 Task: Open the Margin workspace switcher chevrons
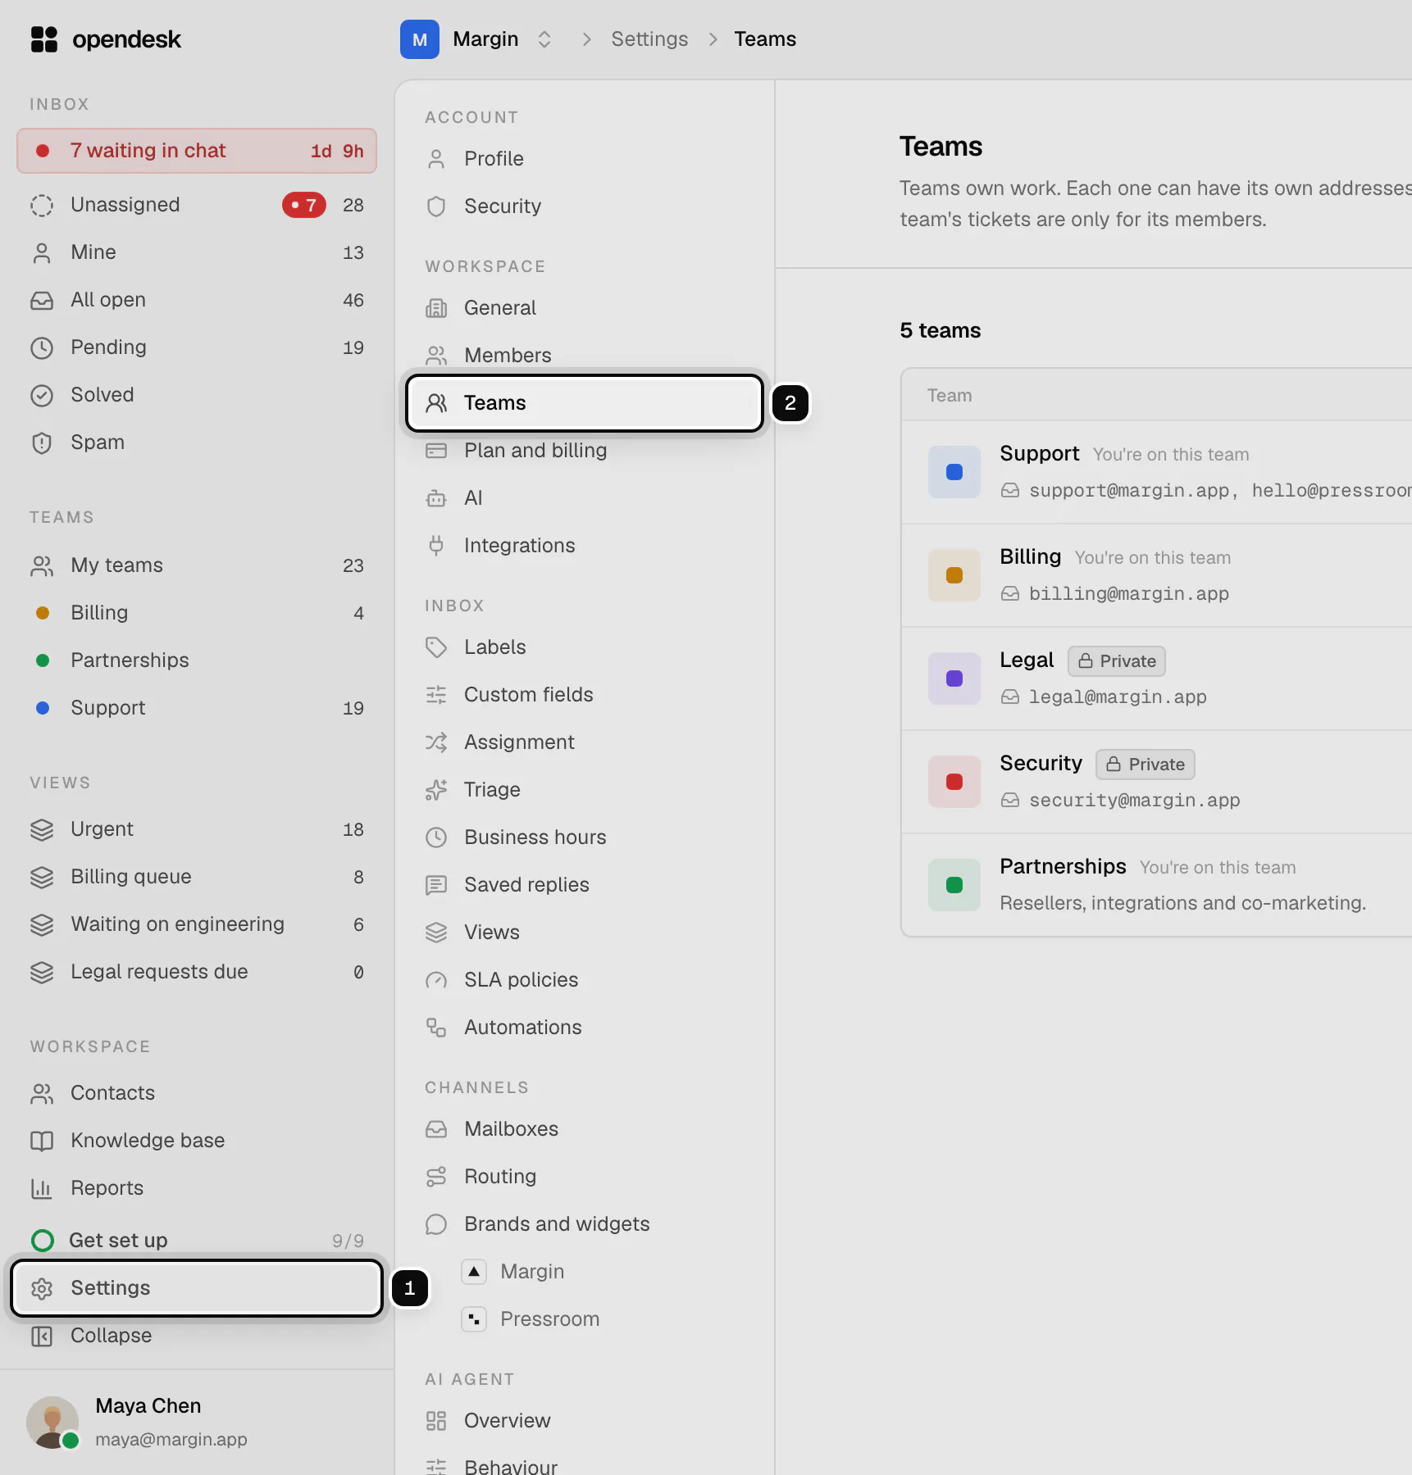click(544, 39)
